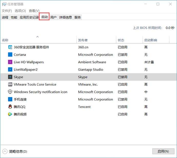The height and width of the screenshot is (158, 177).
Task: Switch to the 详细信息 tab
Action: (x=65, y=17)
